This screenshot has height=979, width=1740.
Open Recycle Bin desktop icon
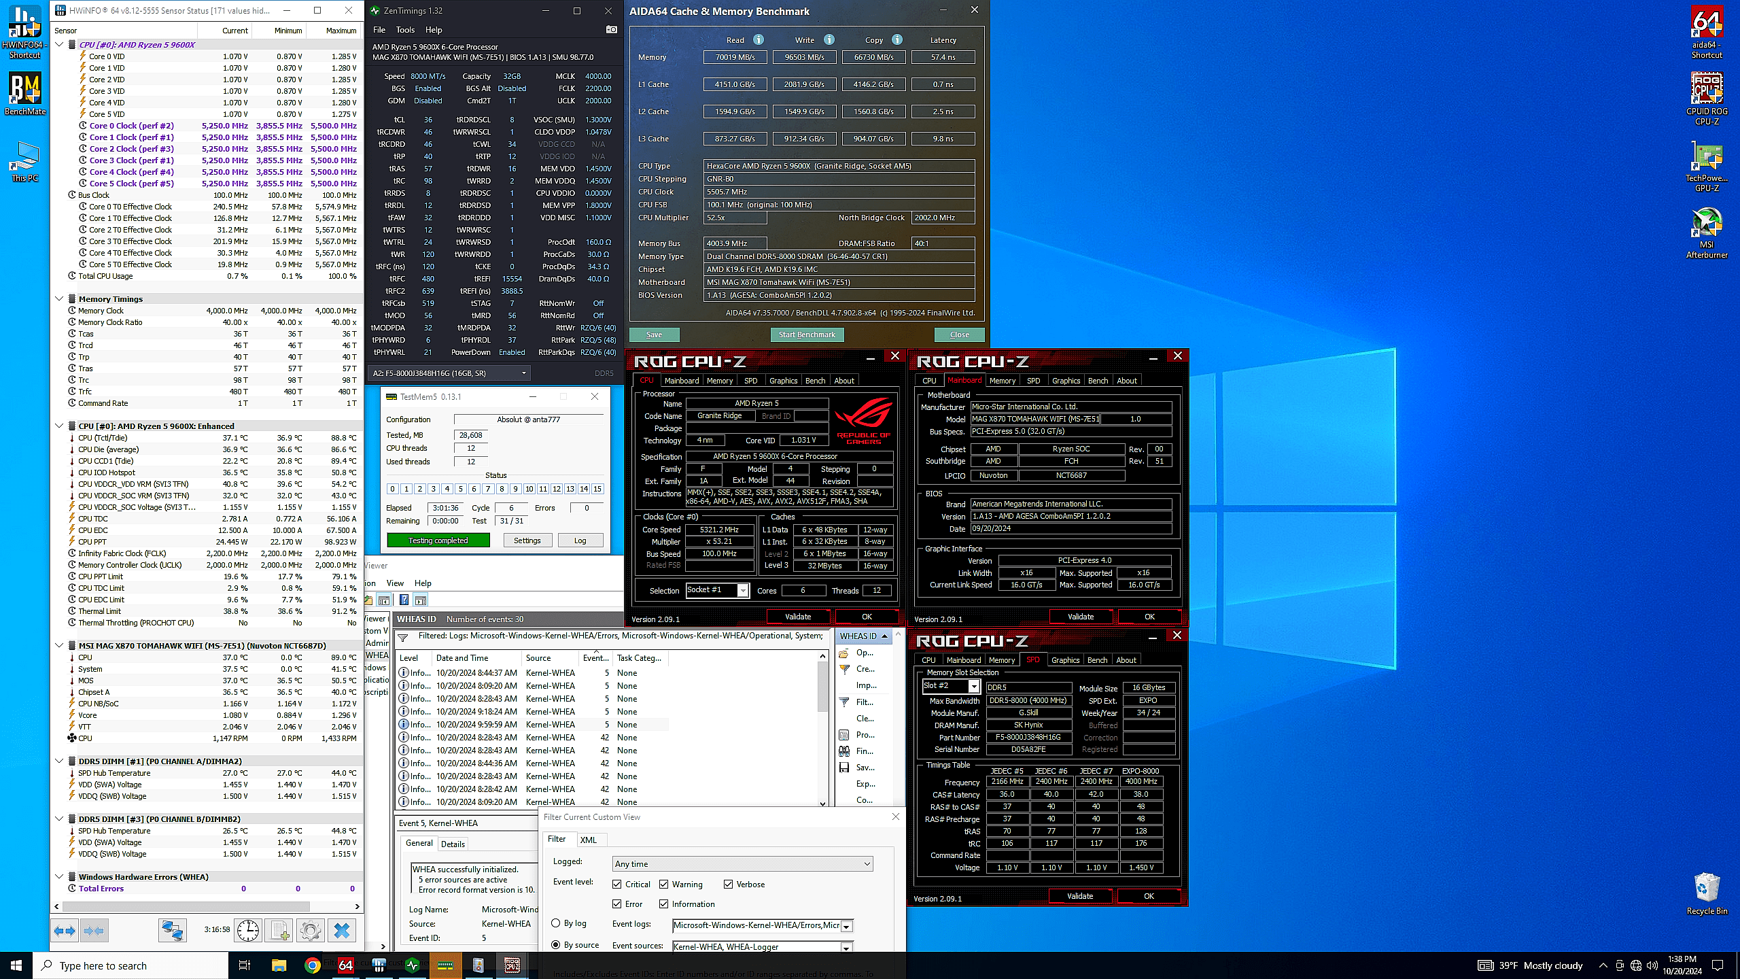(1707, 894)
